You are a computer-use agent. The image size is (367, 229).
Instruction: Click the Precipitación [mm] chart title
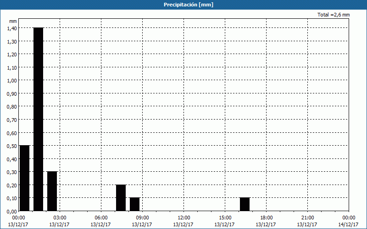pyautogui.click(x=189, y=5)
